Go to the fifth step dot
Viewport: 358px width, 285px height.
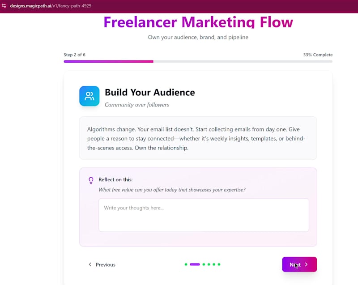(214, 264)
